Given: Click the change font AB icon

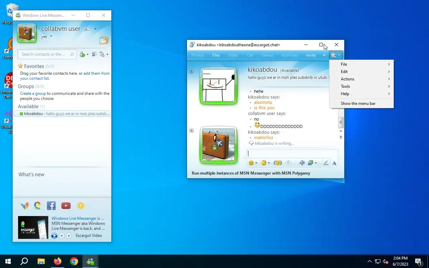Looking at the screenshot, I should click(x=302, y=163).
